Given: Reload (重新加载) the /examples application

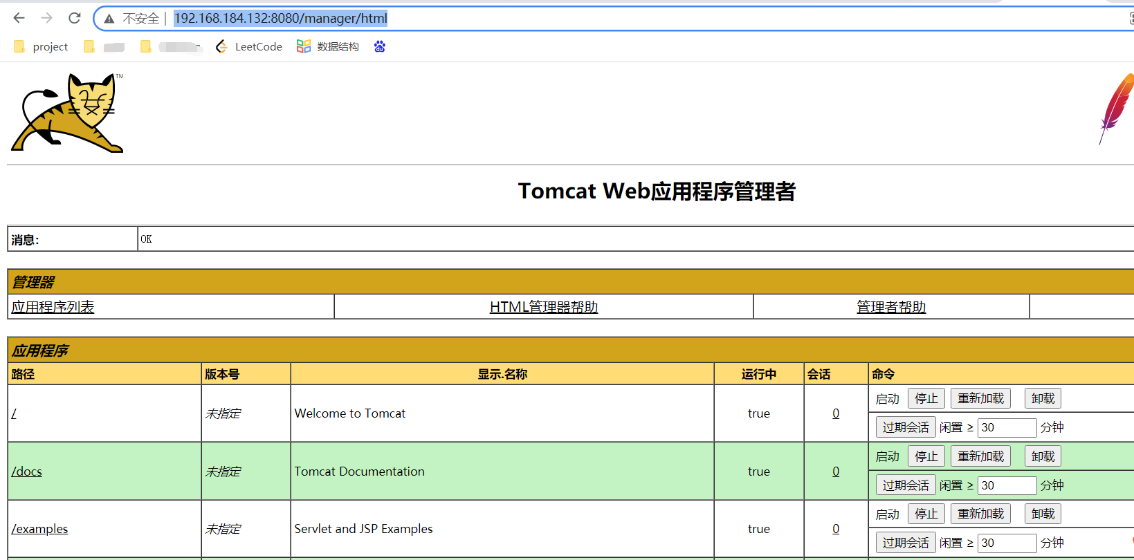Looking at the screenshot, I should tap(980, 514).
